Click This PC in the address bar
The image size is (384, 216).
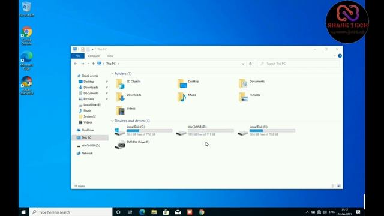click(x=110, y=64)
